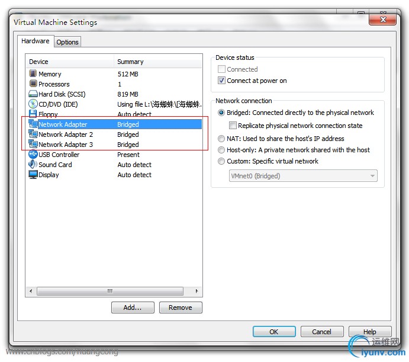Click the Memory device icon
Viewport: 409px width, 362px height.
point(33,73)
